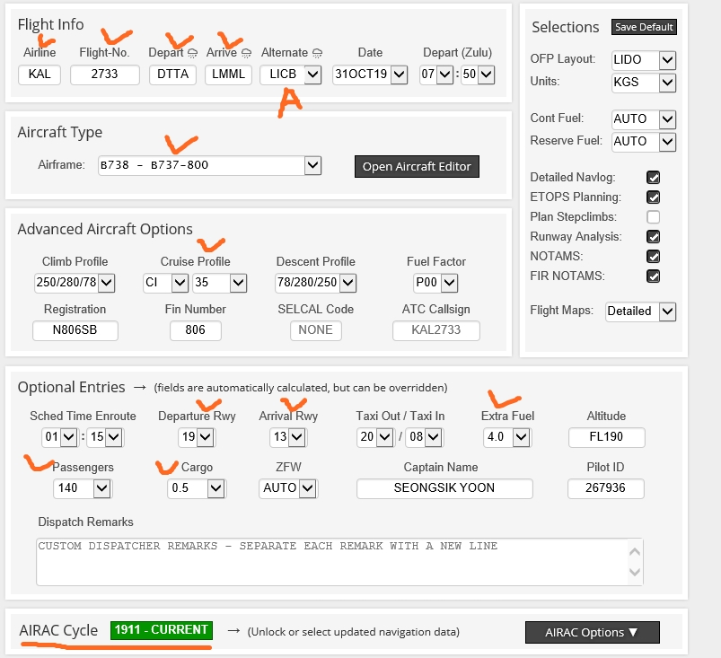
Task: Open the Climb Profile dropdown
Action: coord(75,283)
